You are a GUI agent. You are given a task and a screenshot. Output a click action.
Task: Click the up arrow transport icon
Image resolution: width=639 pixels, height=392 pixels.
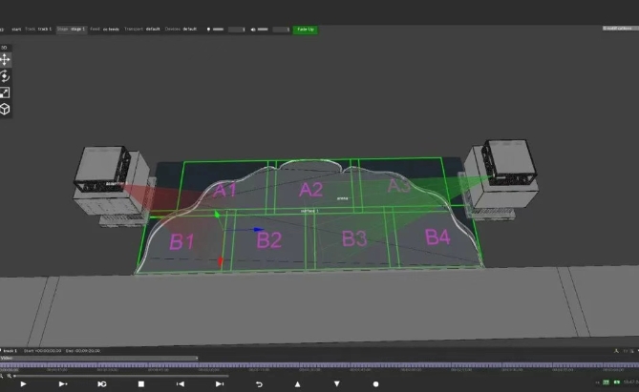coord(298,383)
